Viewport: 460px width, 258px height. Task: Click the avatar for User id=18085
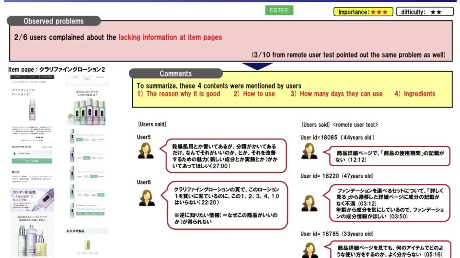(309, 151)
